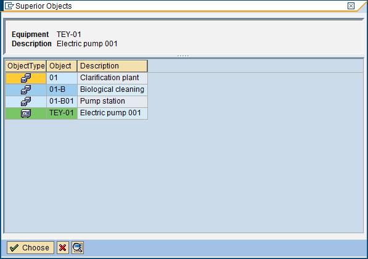Select Electric pump 001 table cell
This screenshot has height=259, width=368.
(112, 113)
